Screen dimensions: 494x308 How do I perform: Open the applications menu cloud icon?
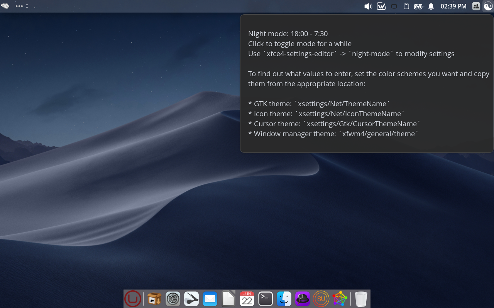5,6
